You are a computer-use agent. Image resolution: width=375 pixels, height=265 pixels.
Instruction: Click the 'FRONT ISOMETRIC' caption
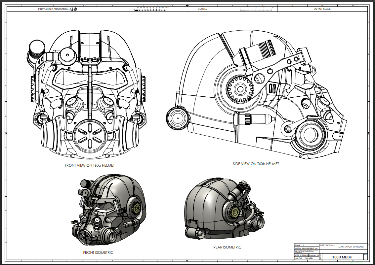point(98,252)
